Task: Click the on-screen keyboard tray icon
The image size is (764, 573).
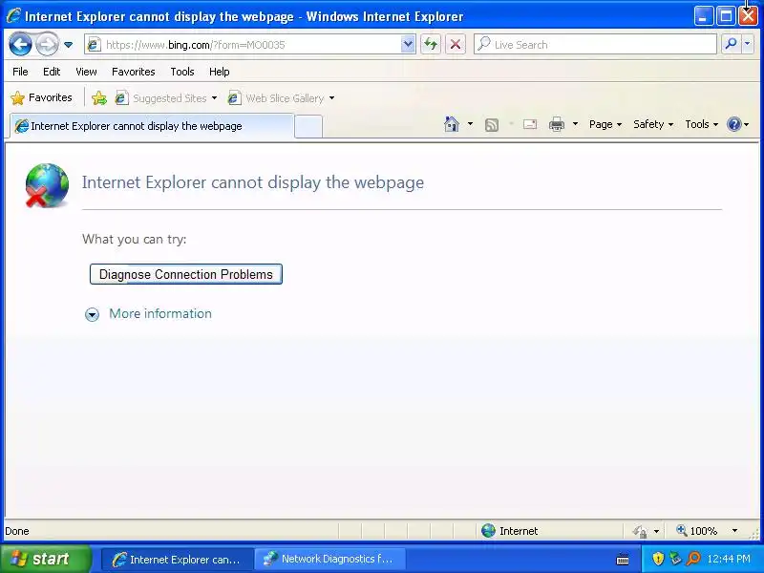Action: click(x=623, y=560)
